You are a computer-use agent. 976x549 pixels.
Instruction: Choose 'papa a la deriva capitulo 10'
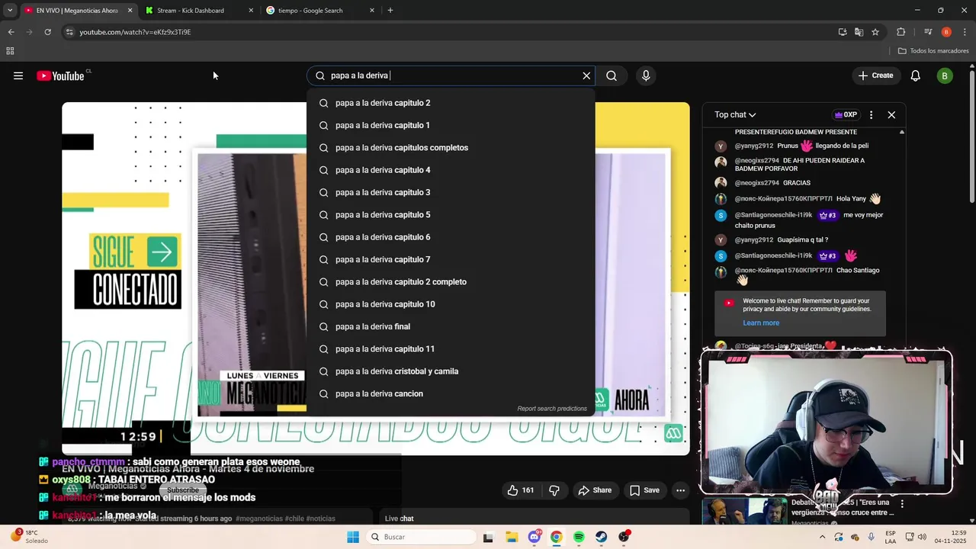[451, 304]
